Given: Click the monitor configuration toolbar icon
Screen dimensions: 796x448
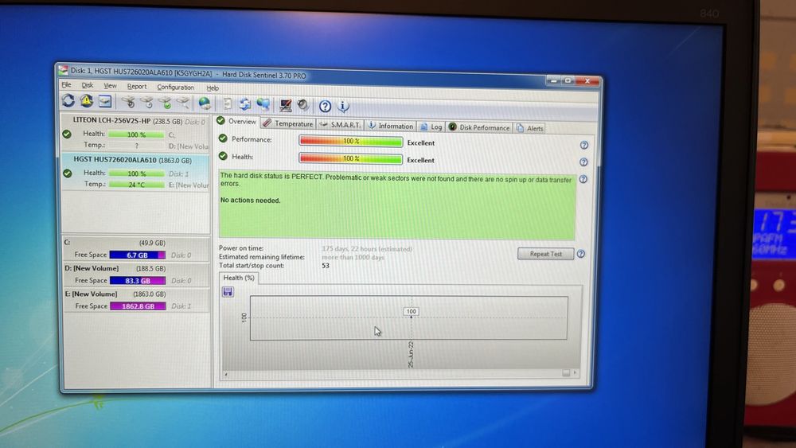Looking at the screenshot, I should tap(285, 105).
